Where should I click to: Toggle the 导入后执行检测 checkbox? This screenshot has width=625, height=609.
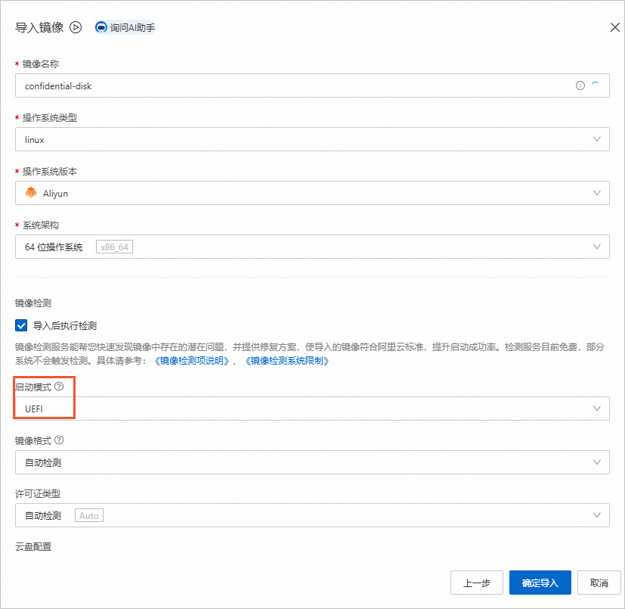point(21,325)
